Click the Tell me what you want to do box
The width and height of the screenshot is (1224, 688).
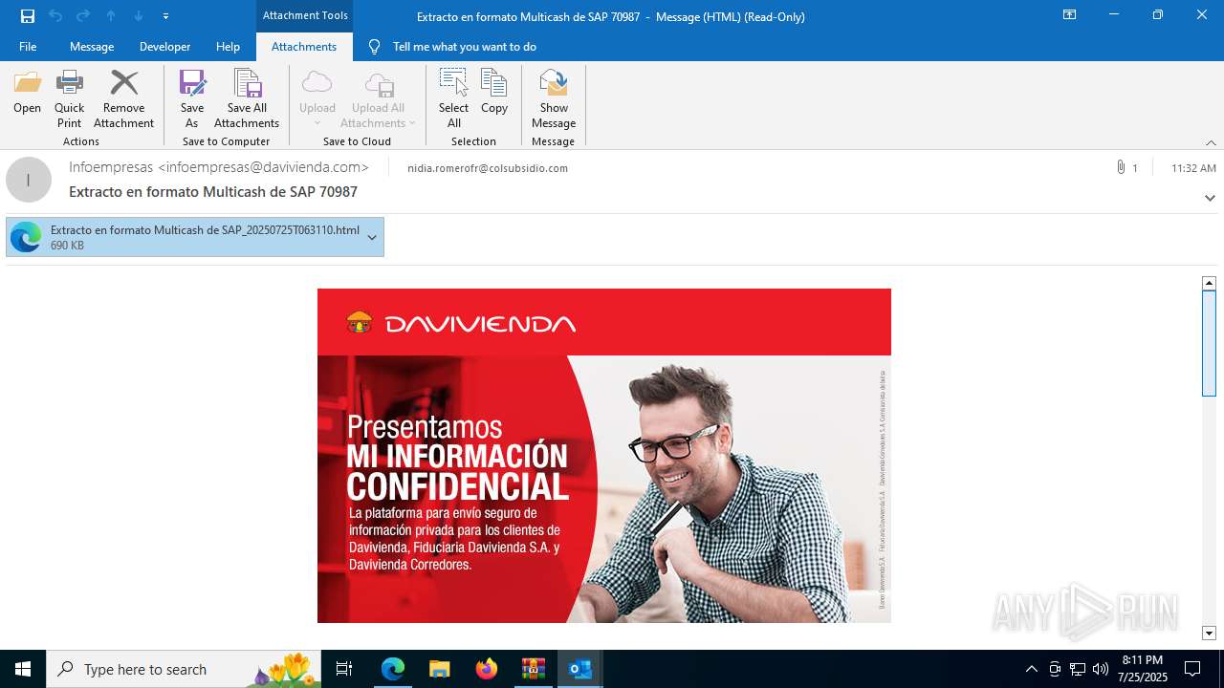[464, 47]
